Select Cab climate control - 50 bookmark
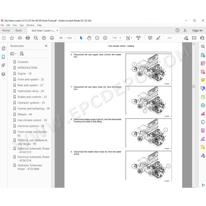 (x=32, y=120)
